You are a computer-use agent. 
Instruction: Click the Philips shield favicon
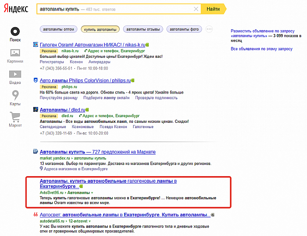pyautogui.click(x=36, y=80)
